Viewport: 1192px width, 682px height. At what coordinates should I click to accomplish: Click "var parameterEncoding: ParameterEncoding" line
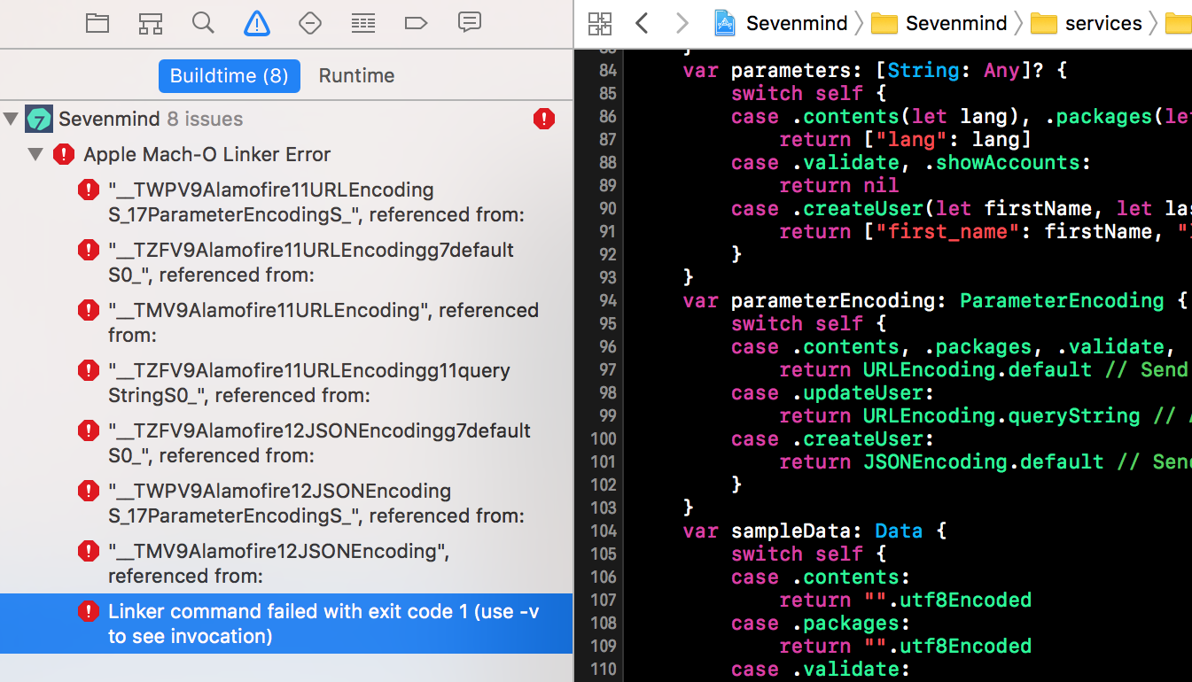pyautogui.click(x=935, y=300)
